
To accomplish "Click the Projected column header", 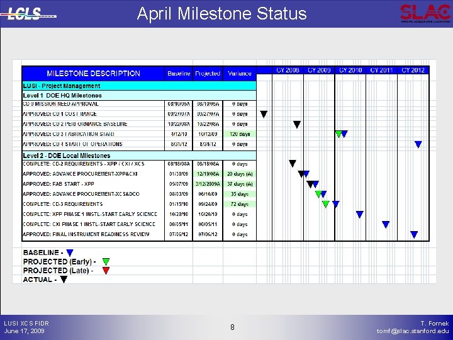I will (x=208, y=74).
